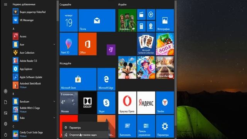Open the white Яндекс tile
This screenshot has height=139, width=247.
pos(146,103)
